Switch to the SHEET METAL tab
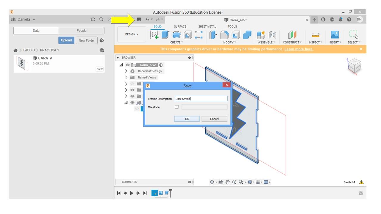This screenshot has height=214, width=381. point(207,26)
